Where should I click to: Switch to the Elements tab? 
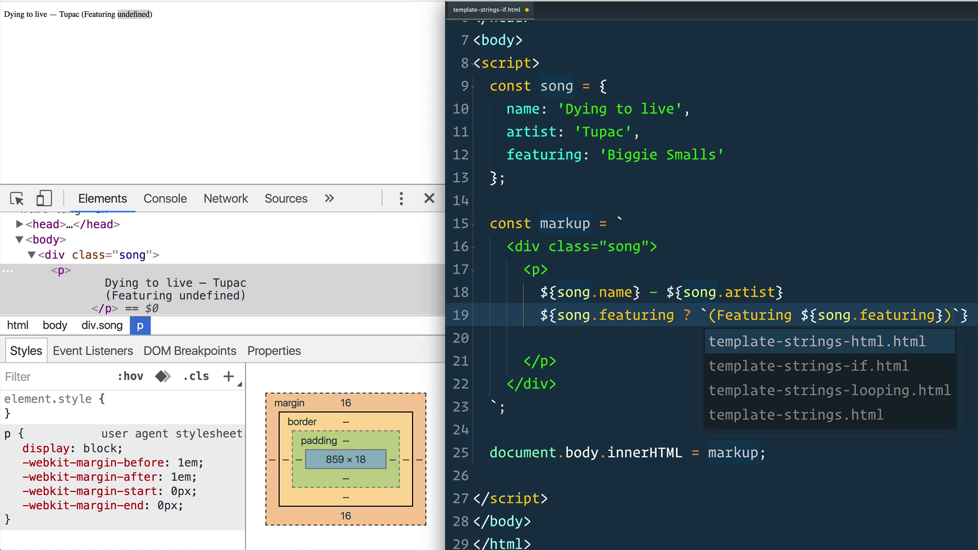pyautogui.click(x=102, y=199)
